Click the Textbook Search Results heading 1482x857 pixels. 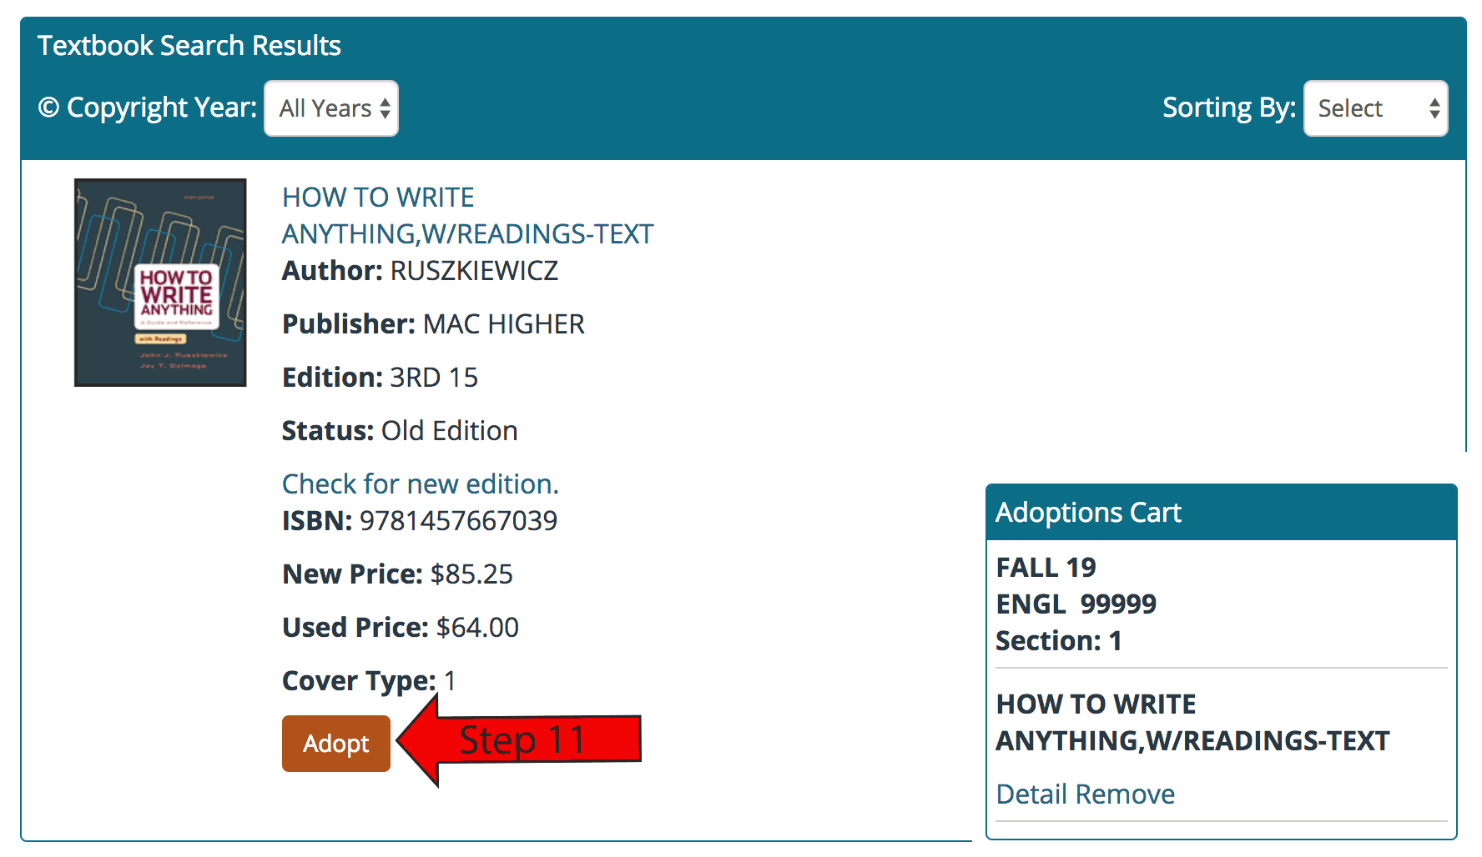[x=189, y=45]
